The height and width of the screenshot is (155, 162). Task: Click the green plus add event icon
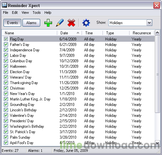pyautogui.click(x=48, y=23)
